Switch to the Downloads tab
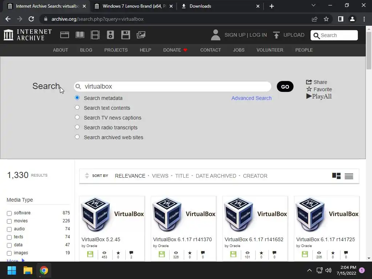This screenshot has height=279, width=372. point(220,6)
